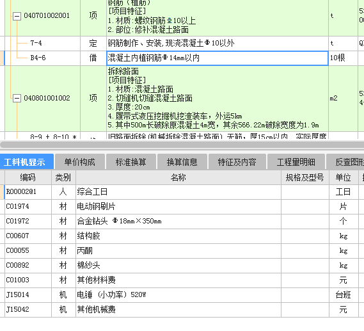Select the 综合工日 name cell

coord(178,192)
